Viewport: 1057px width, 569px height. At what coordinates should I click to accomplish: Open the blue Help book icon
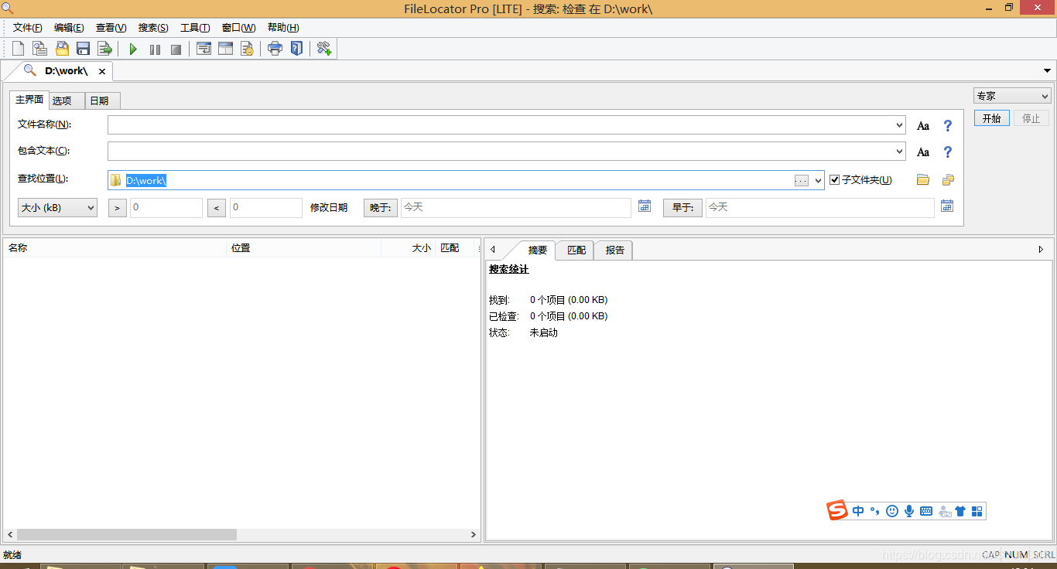click(296, 49)
